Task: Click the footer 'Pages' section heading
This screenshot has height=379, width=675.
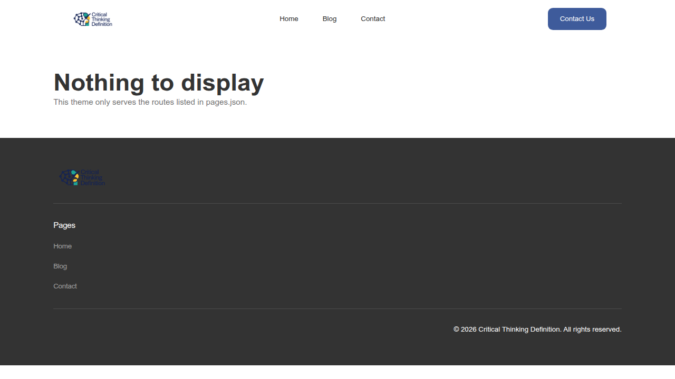Action: [64, 225]
